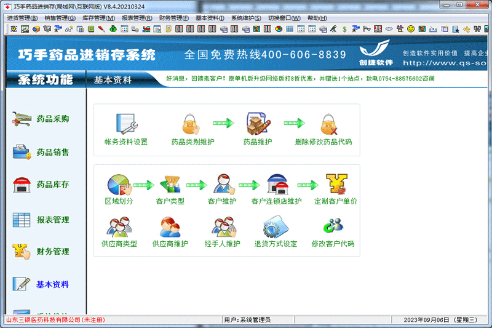
Task: Open 供应商维护 supplier maintenance icon
Action: 170,227
